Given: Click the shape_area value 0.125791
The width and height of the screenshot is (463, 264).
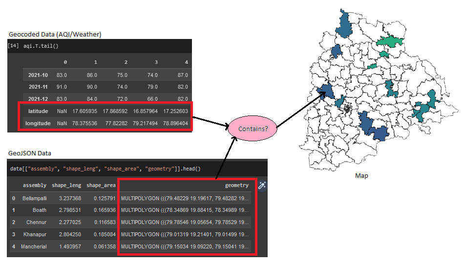Looking at the screenshot, I should click(x=105, y=198).
